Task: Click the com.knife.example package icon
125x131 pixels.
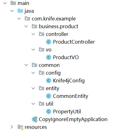Action: click(27, 19)
